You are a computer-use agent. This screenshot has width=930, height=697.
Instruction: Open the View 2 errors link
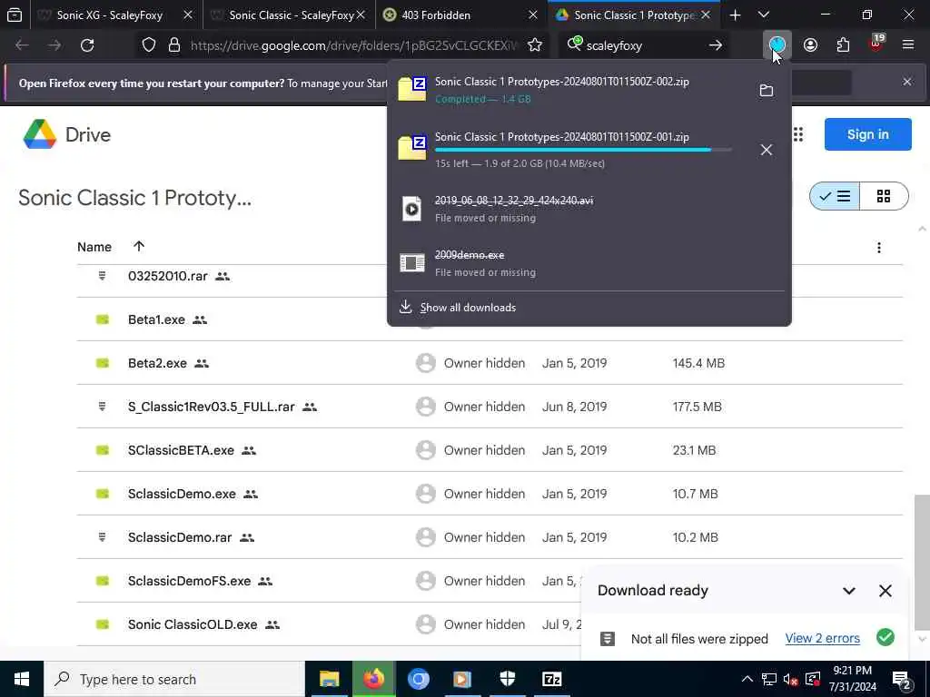tap(822, 638)
